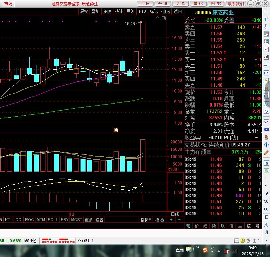Click the 榜 badge on the chart
Screen dimensions: 270x257
tap(116, 130)
